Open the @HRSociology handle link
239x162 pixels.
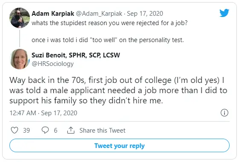(52, 64)
